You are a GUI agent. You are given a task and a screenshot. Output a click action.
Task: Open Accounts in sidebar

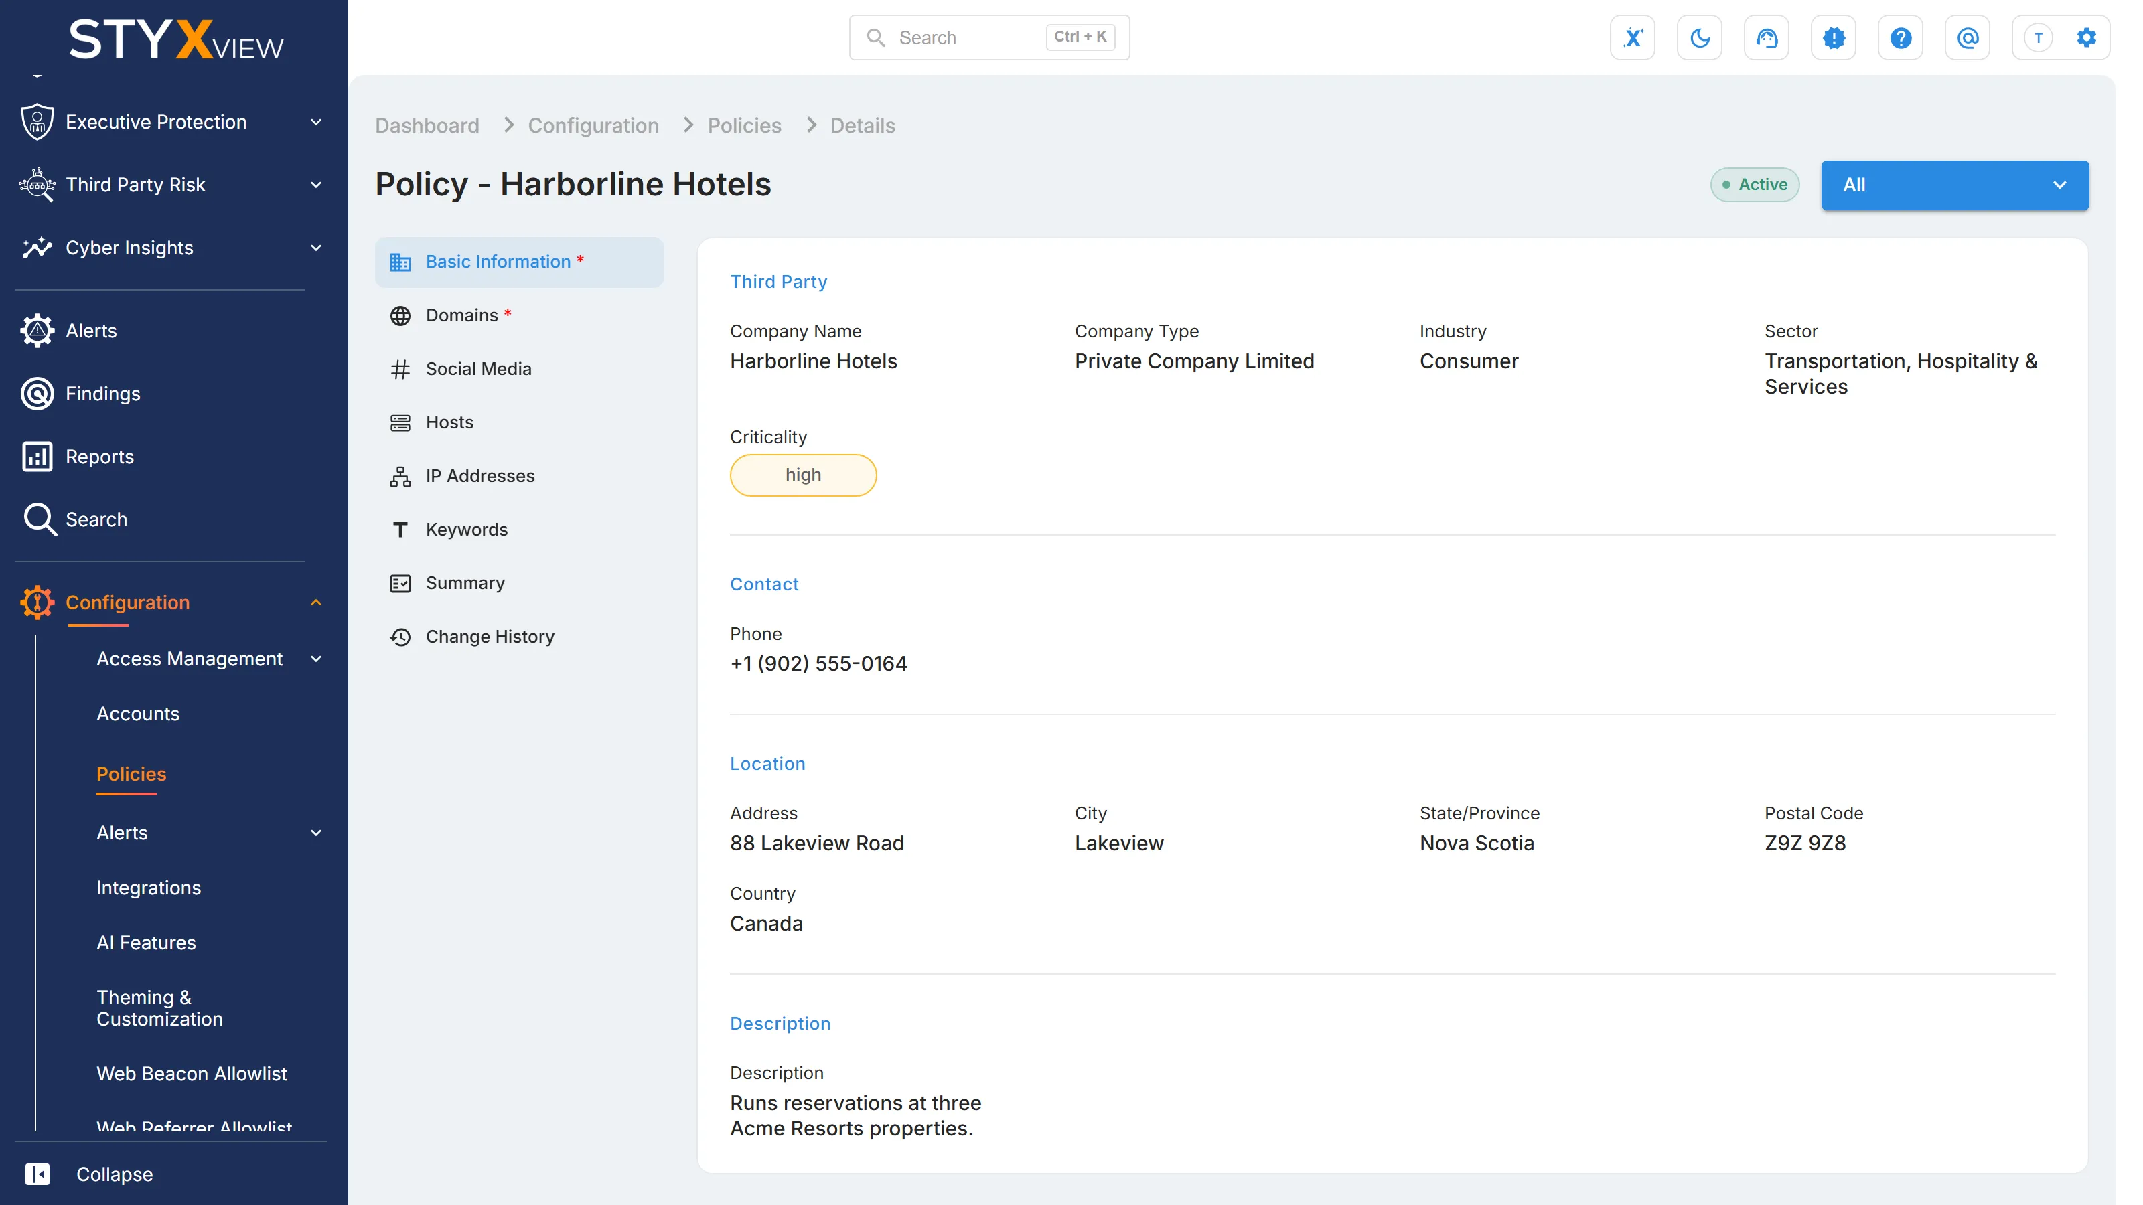[x=138, y=714]
